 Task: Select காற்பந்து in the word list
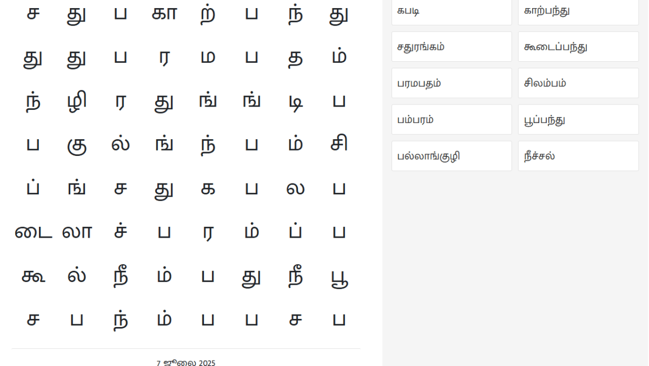578,11
